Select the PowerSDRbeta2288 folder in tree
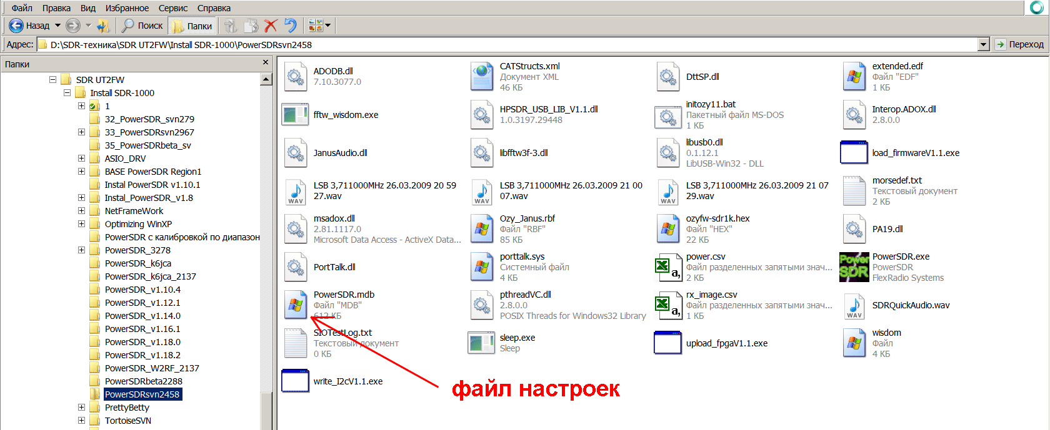This screenshot has height=430, width=1050. click(144, 381)
